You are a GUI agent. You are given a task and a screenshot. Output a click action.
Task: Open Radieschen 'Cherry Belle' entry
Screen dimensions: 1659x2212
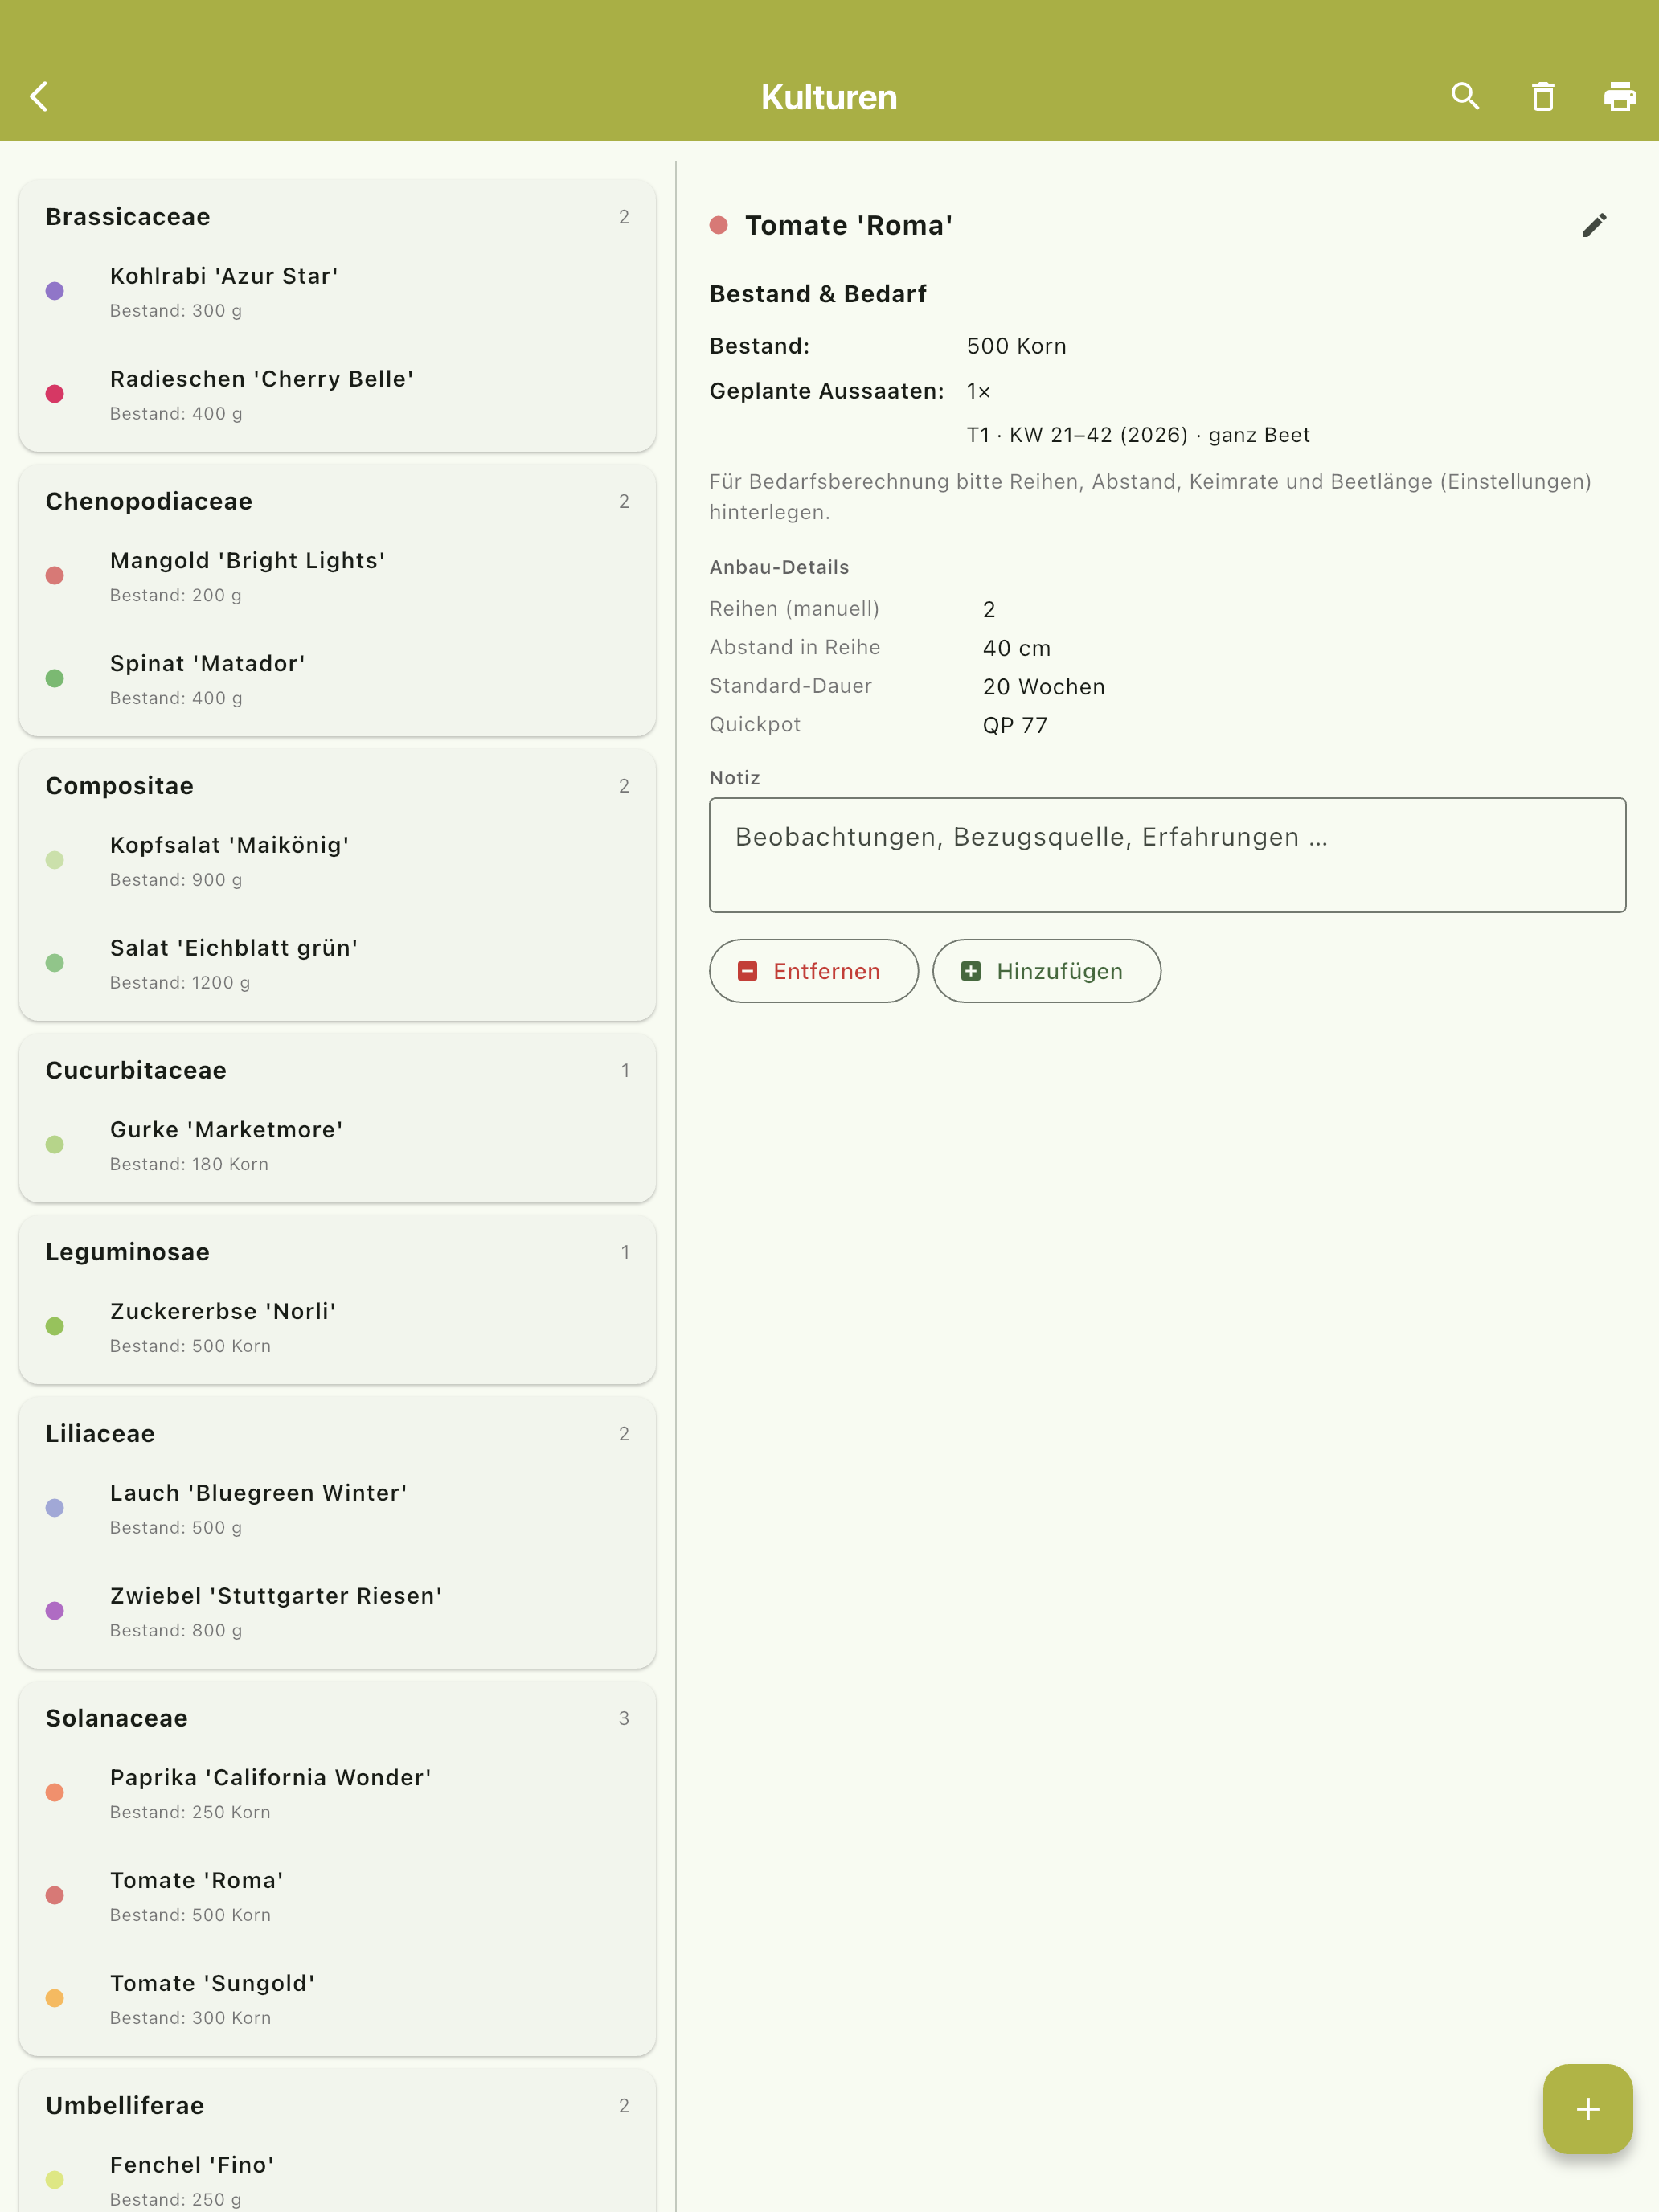338,395
